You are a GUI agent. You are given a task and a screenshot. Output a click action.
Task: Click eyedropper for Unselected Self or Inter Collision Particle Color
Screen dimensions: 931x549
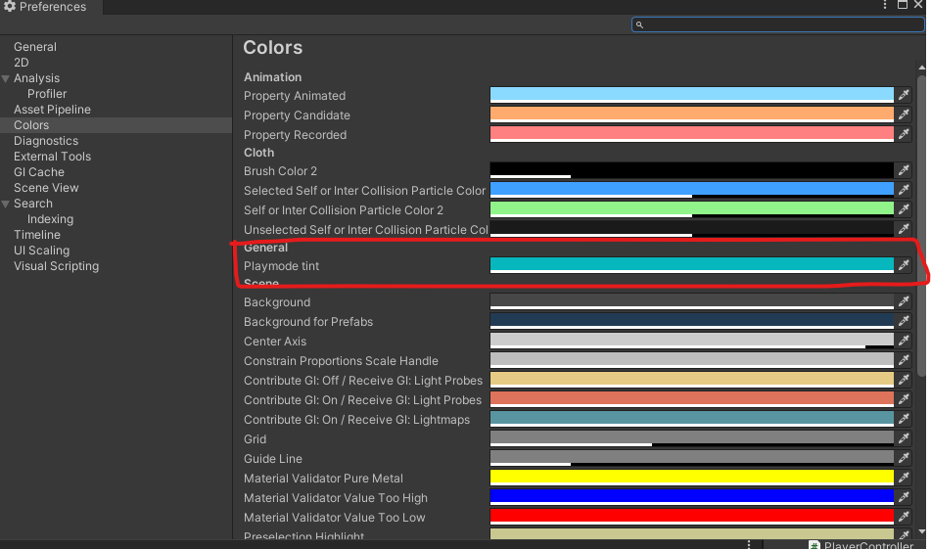[x=904, y=229]
